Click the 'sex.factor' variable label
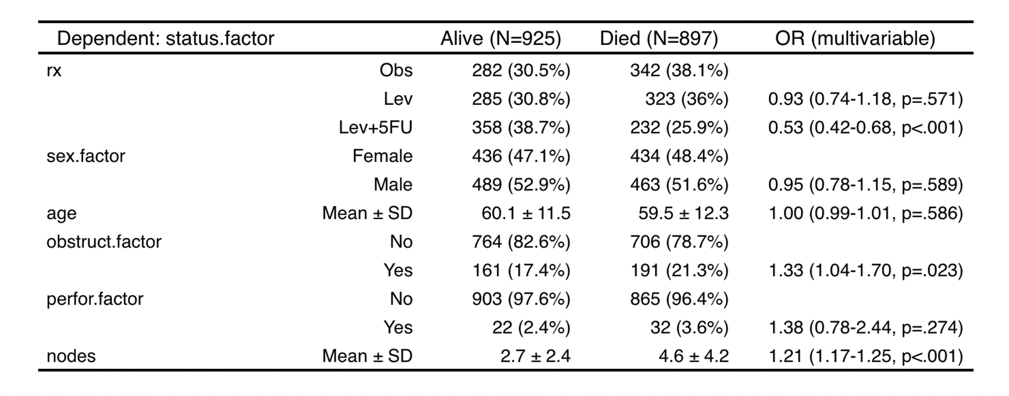The image size is (1009, 396). 86,156
